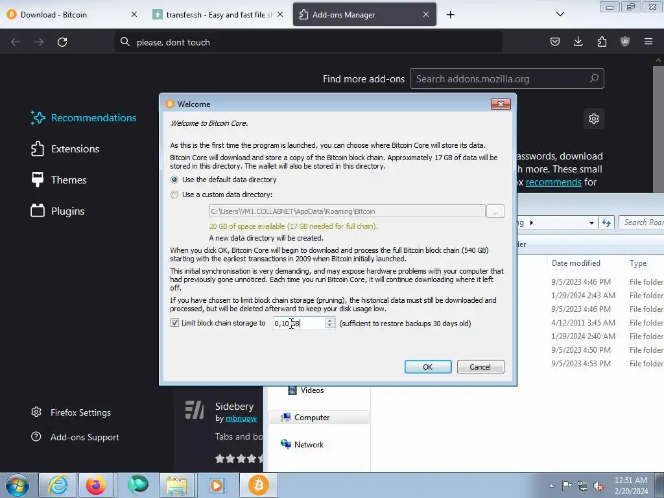This screenshot has height=498, width=664.
Task: Select the Add-ons Manager tab
Action: [364, 14]
